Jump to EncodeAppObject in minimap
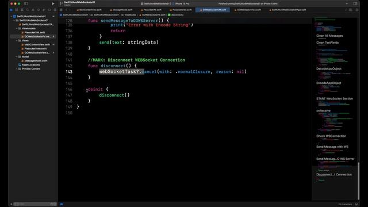 coord(328,83)
